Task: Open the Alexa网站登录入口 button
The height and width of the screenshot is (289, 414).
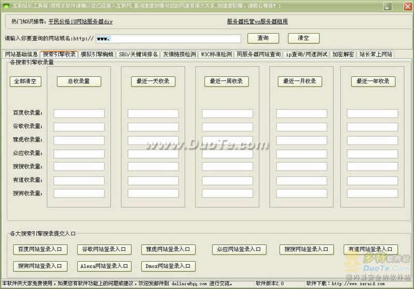Action: tap(104, 266)
